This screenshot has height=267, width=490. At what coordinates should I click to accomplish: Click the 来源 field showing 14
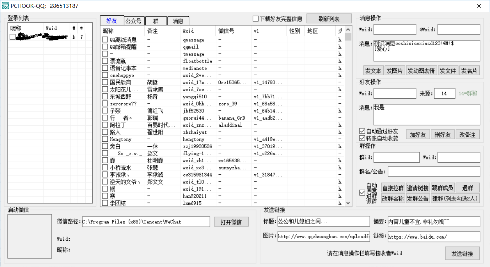click(445, 93)
